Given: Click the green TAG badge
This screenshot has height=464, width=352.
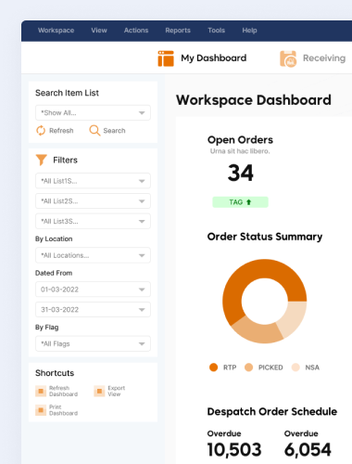Looking at the screenshot, I should click(x=240, y=202).
